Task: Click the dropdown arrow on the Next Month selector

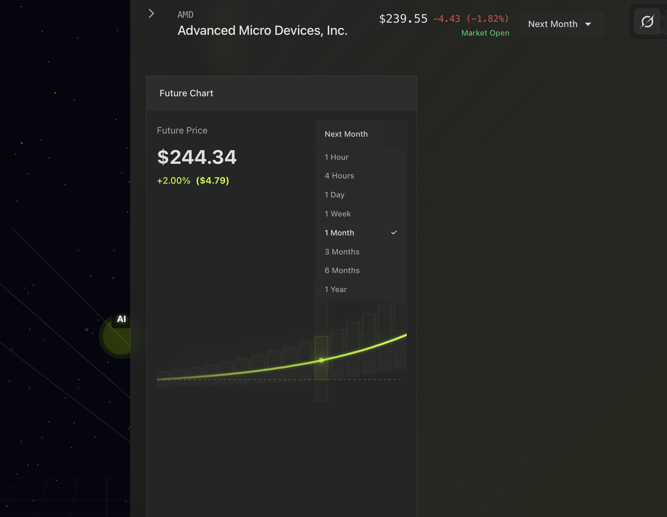Action: (588, 24)
